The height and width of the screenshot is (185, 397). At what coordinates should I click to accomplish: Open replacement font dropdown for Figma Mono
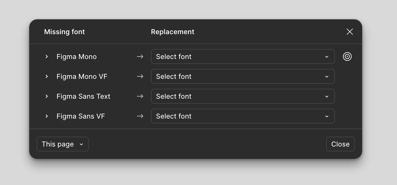[243, 56]
